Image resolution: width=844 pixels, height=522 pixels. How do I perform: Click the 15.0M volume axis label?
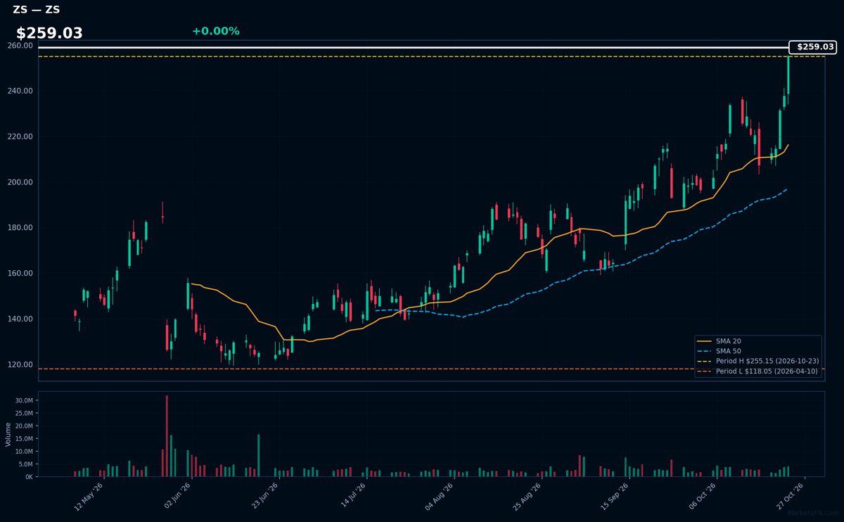[24, 438]
